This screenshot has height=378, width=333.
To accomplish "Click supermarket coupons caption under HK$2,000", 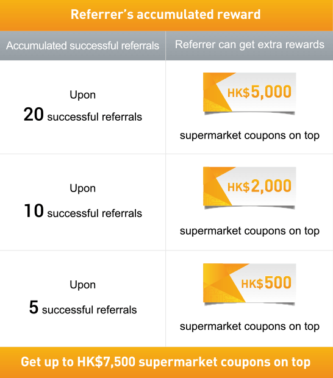I will pos(249,231).
